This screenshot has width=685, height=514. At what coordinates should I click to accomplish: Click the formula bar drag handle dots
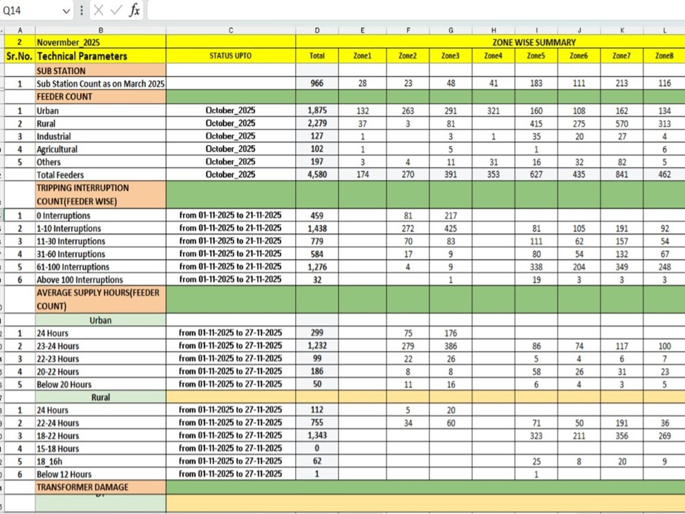[82, 10]
